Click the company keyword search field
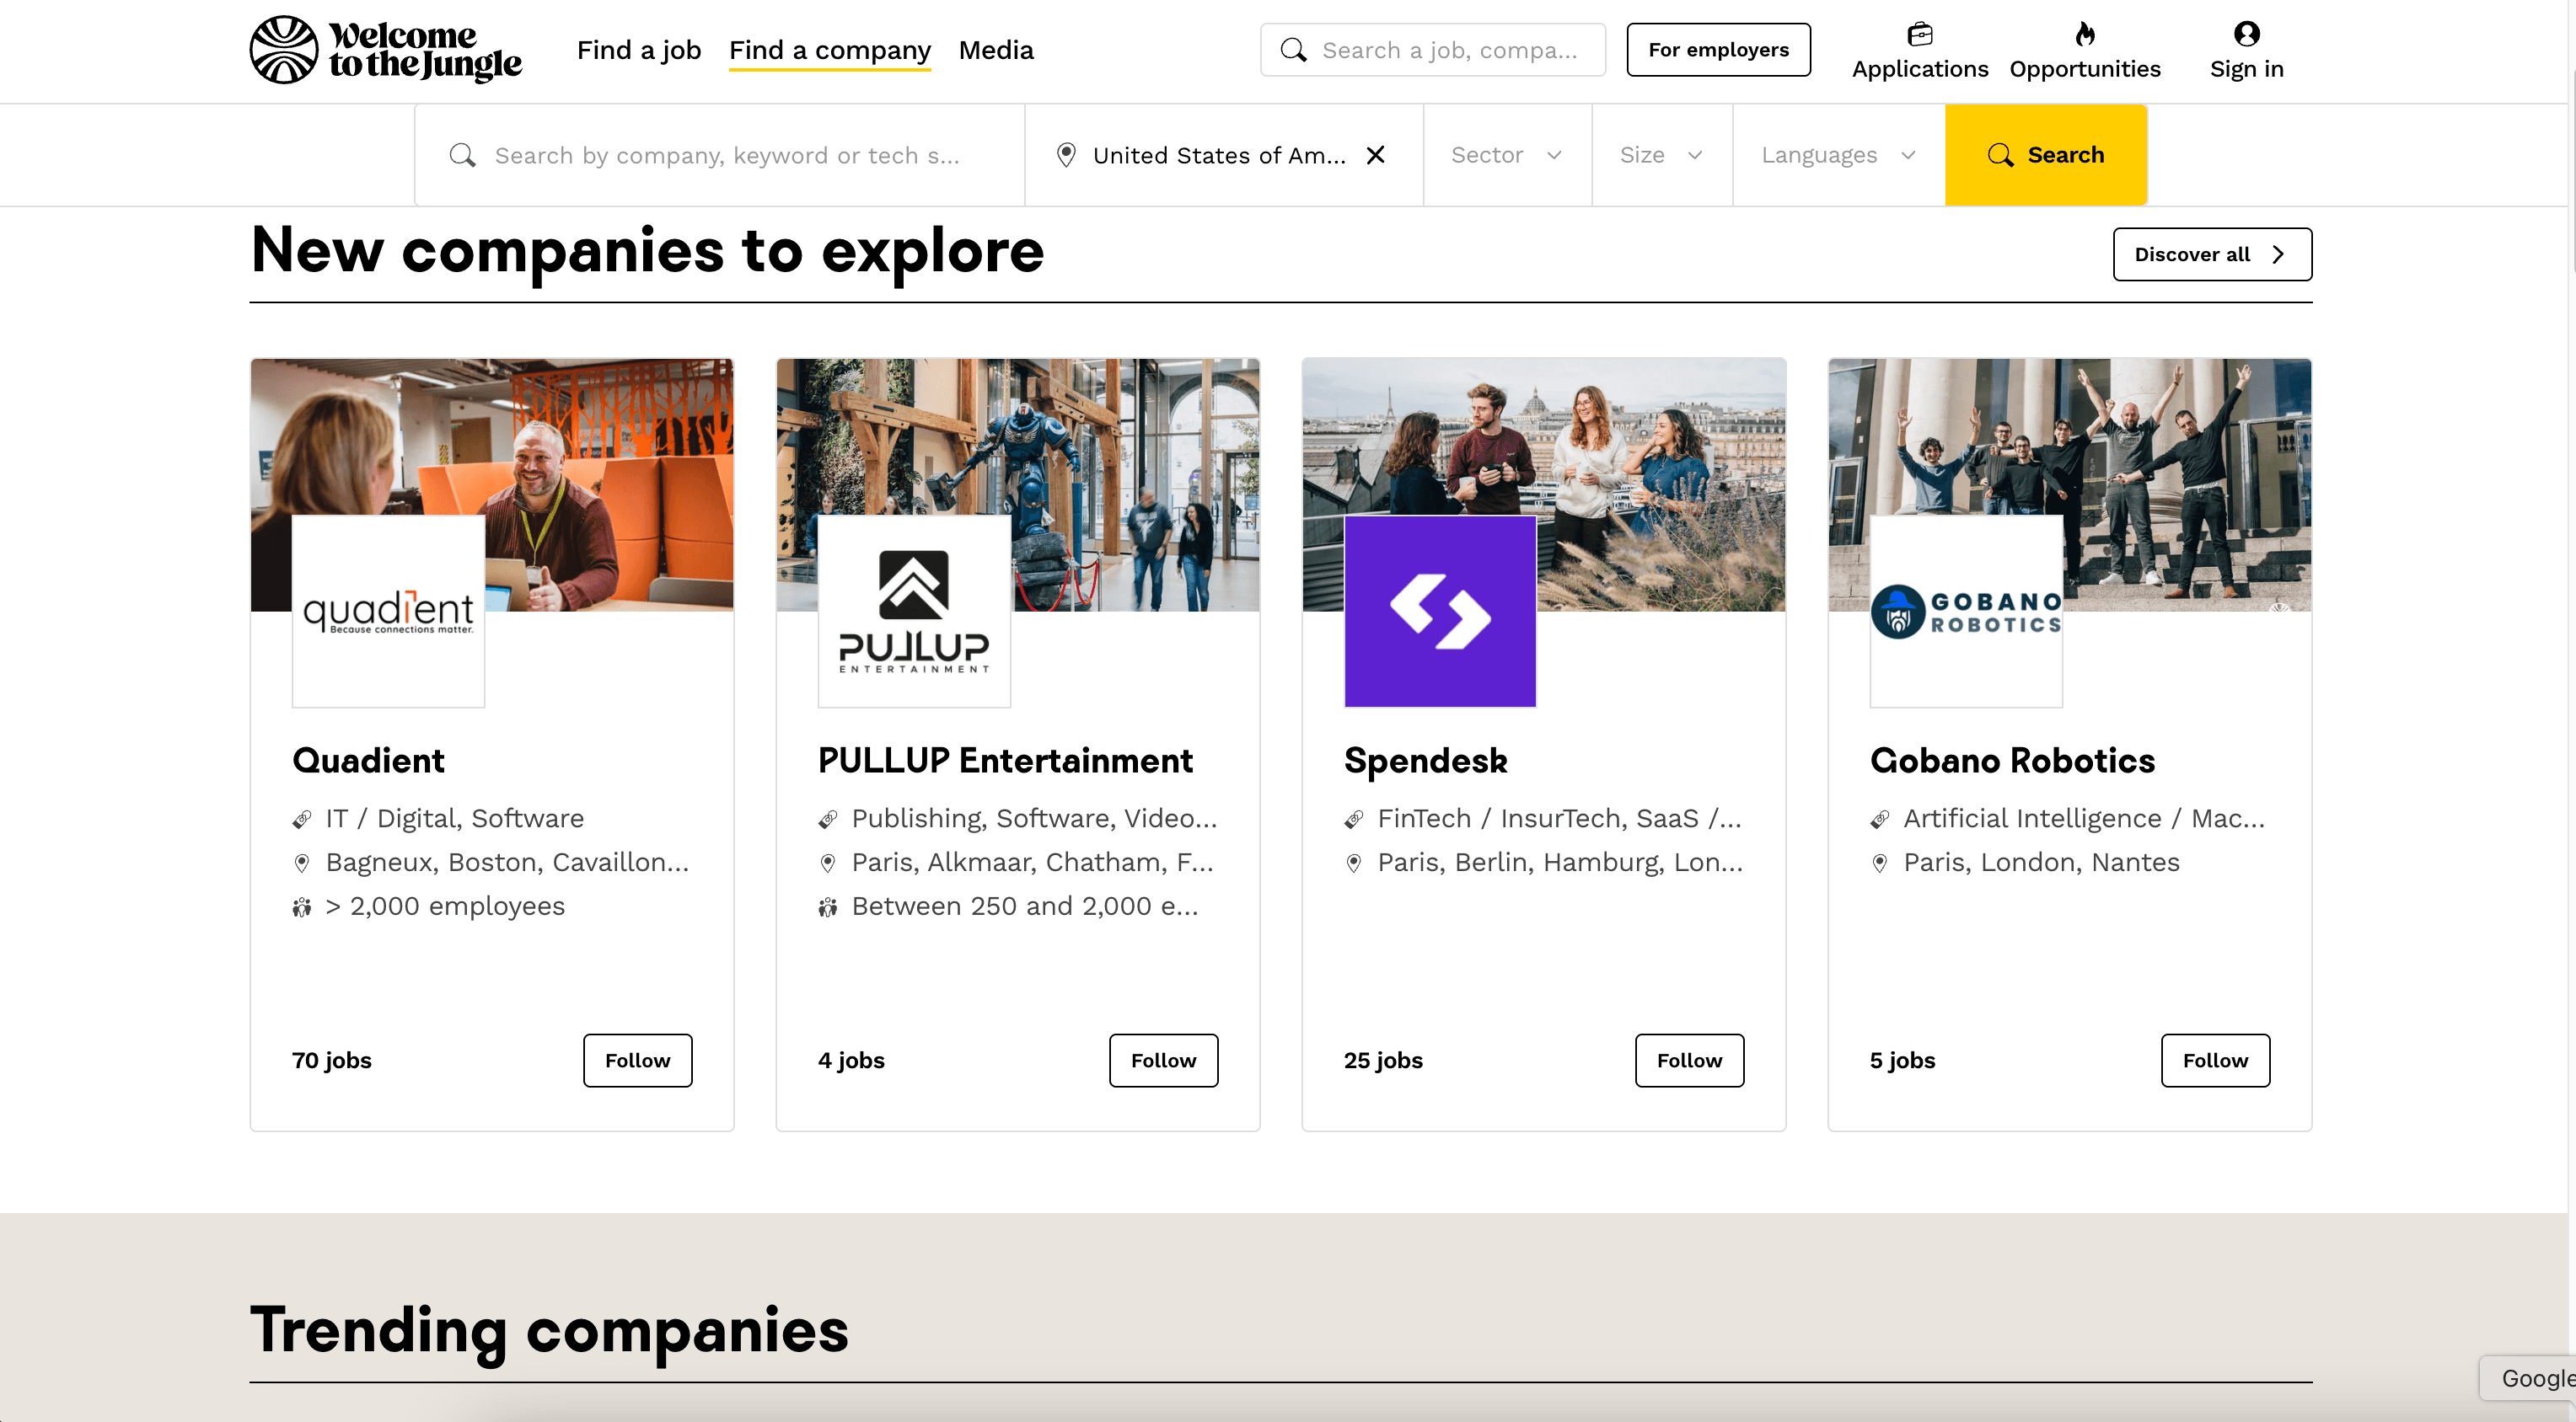Viewport: 2576px width, 1422px height. point(726,155)
